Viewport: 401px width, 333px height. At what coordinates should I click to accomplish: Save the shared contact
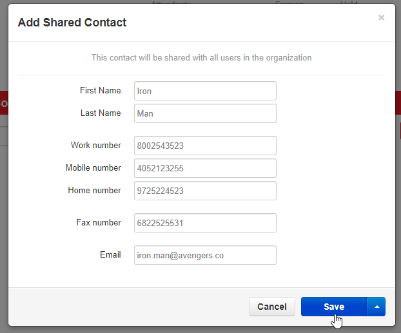click(x=334, y=307)
